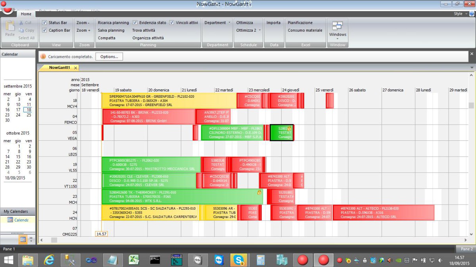Screen dimensions: 476x267
Task: Select the red ALTECO FL2138-020 task on HCN
Action: [x=384, y=212]
